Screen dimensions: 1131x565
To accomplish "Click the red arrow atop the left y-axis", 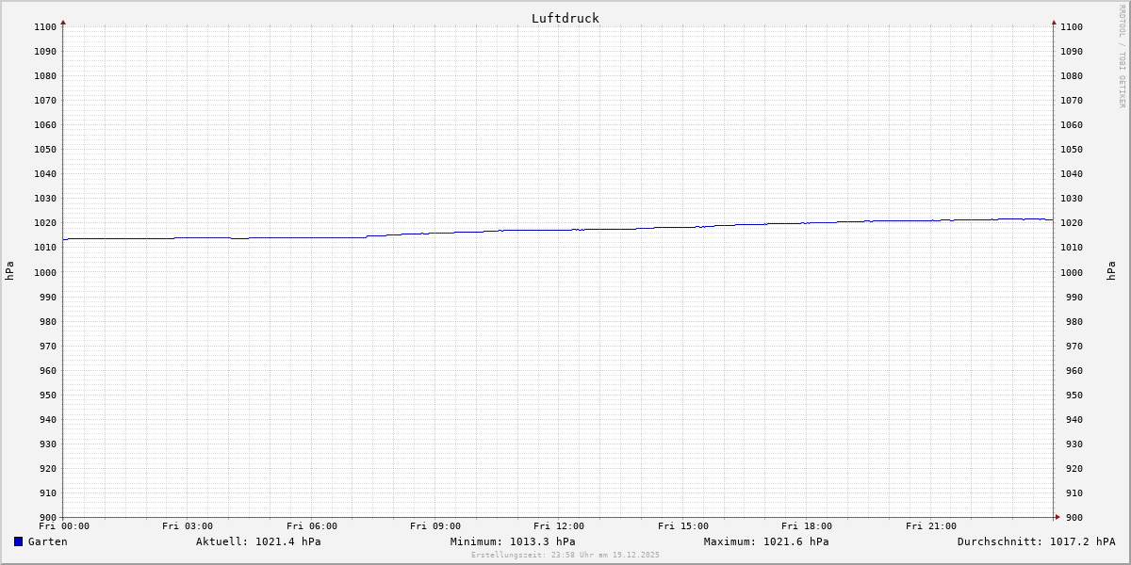I will (63, 22).
